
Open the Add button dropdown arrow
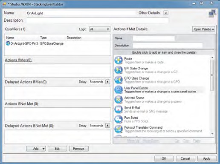click(43, 149)
